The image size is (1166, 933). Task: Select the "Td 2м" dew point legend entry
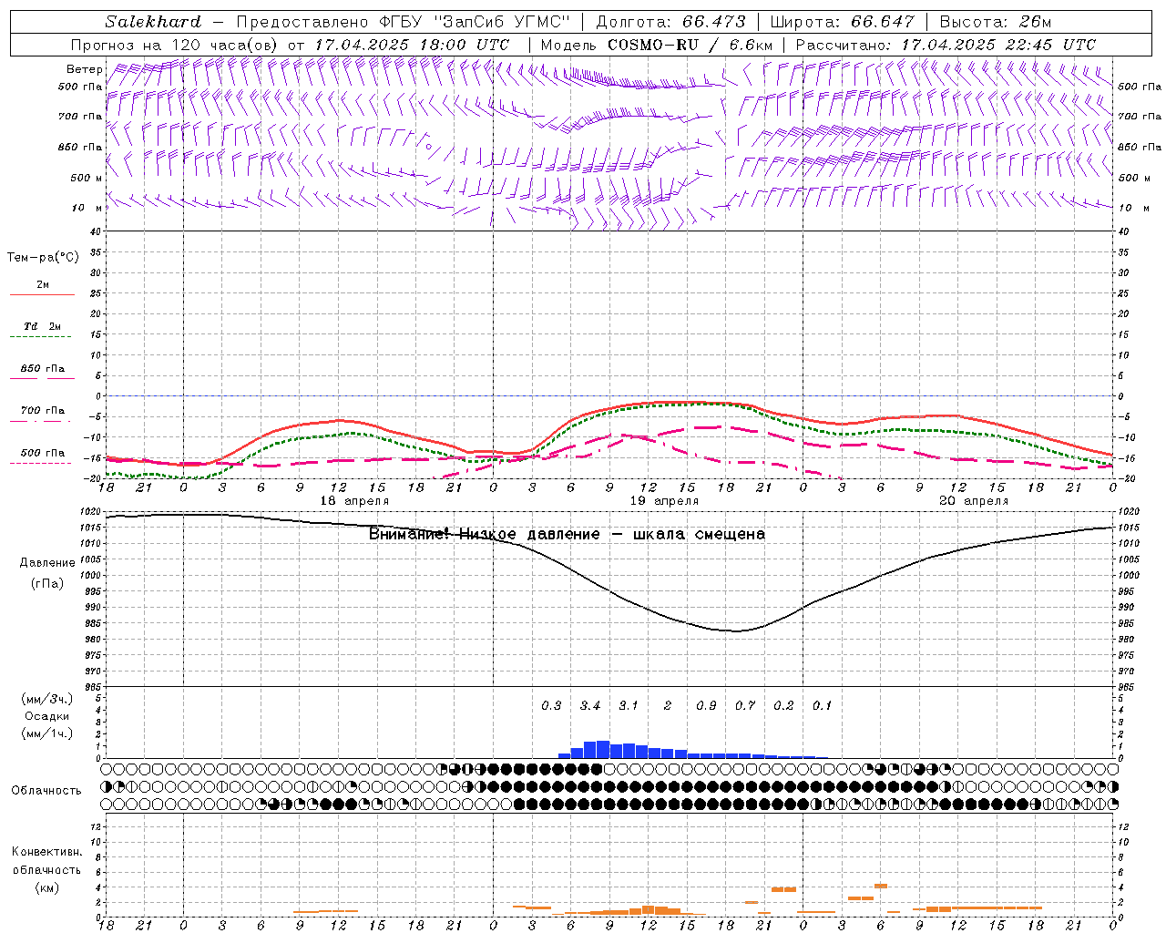(42, 326)
